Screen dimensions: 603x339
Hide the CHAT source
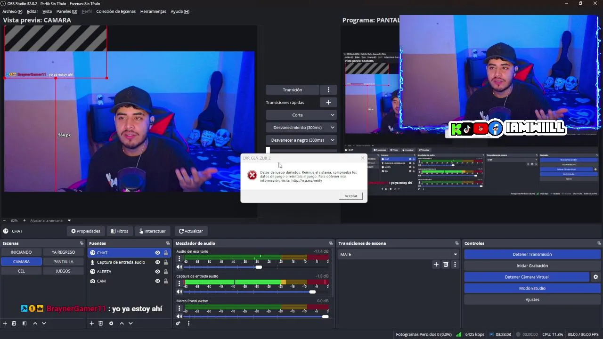[x=157, y=253]
